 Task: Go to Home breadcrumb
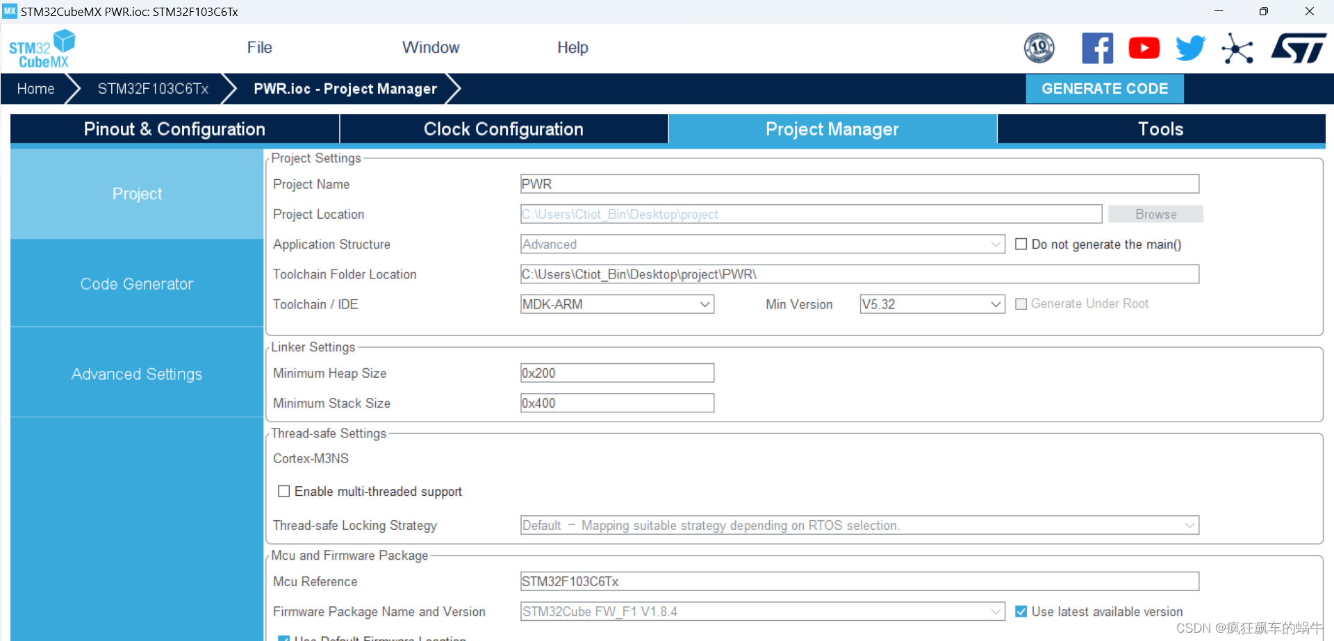[35, 89]
